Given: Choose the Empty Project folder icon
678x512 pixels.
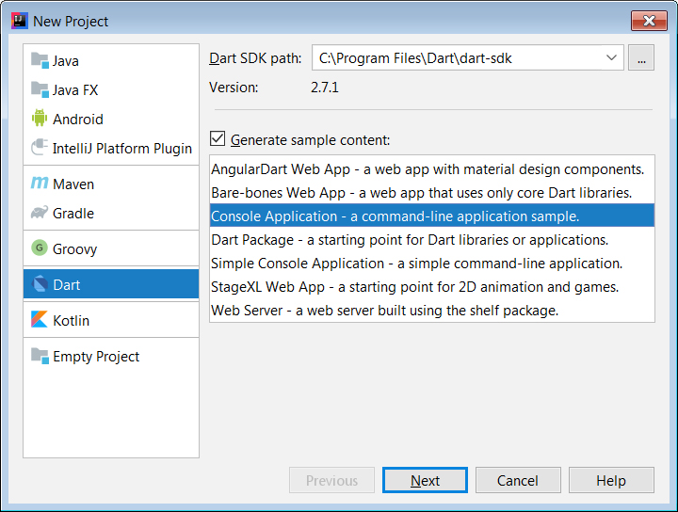Looking at the screenshot, I should tap(40, 356).
